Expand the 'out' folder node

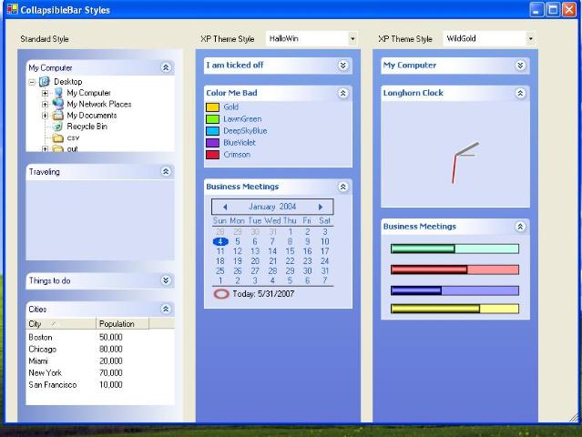click(45, 149)
